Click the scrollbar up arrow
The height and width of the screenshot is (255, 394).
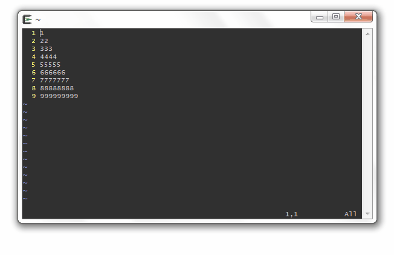(367, 34)
